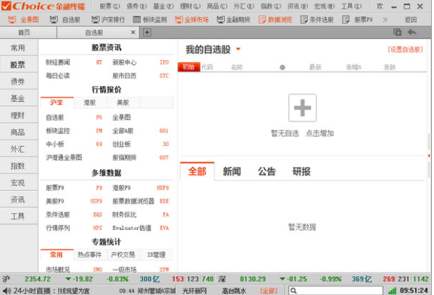Open 全球市场 toolbar item
The height and width of the screenshot is (295, 434).
tap(192, 20)
